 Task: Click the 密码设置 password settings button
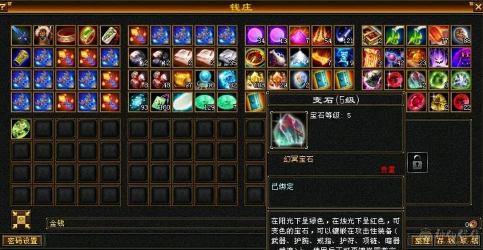pos(23,240)
